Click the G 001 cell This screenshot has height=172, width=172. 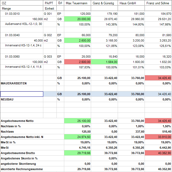point(50,14)
